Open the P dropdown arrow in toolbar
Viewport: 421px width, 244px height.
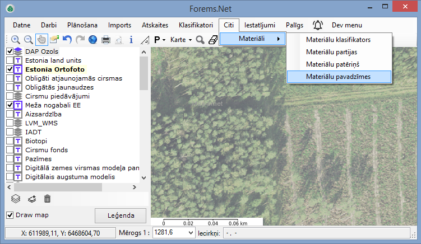(x=164, y=40)
